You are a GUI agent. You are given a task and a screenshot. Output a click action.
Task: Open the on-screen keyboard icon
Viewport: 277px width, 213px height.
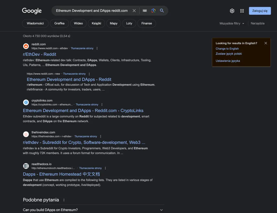(x=145, y=11)
